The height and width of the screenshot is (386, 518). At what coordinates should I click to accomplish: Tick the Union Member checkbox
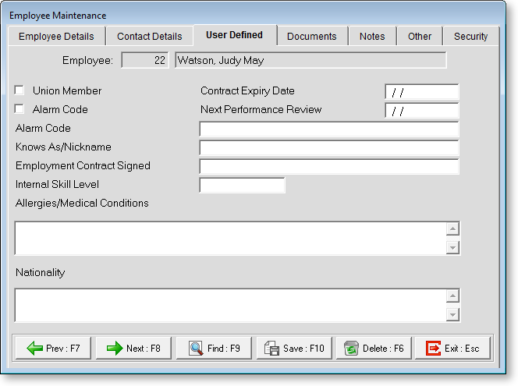pyautogui.click(x=20, y=91)
